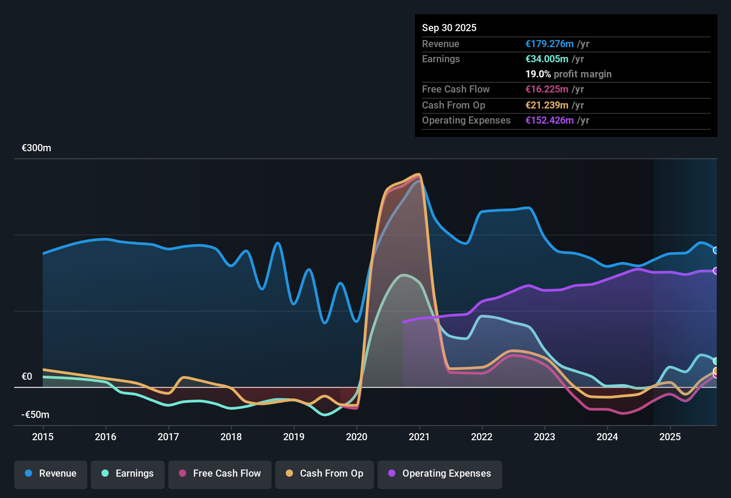Image resolution: width=731 pixels, height=498 pixels.
Task: Click the 2018 x-axis year label
Action: pos(231,437)
